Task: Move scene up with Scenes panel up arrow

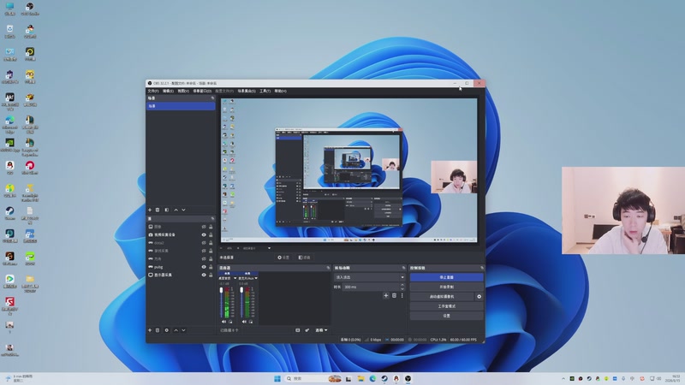Action: (176, 210)
